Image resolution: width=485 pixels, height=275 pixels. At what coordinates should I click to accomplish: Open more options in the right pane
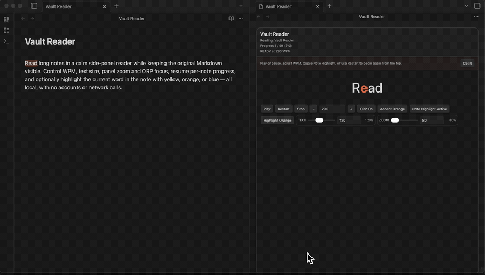pyautogui.click(x=476, y=17)
